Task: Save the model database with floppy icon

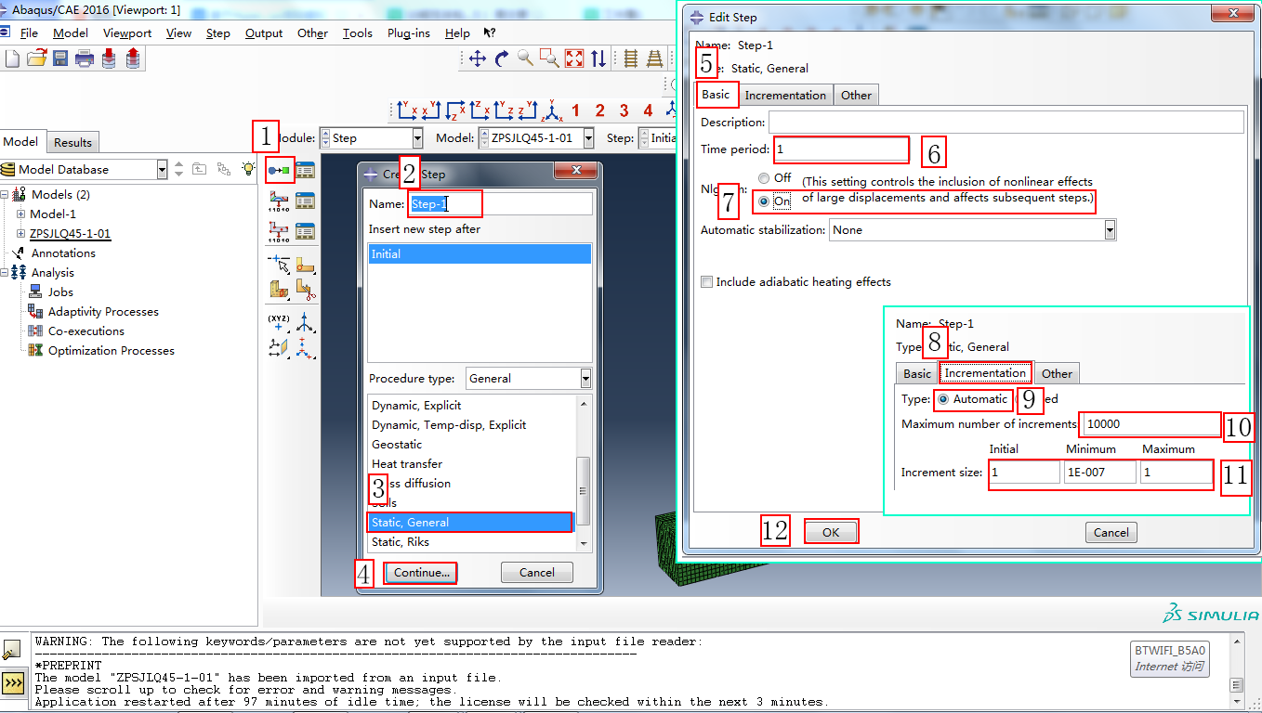Action: tap(60, 58)
